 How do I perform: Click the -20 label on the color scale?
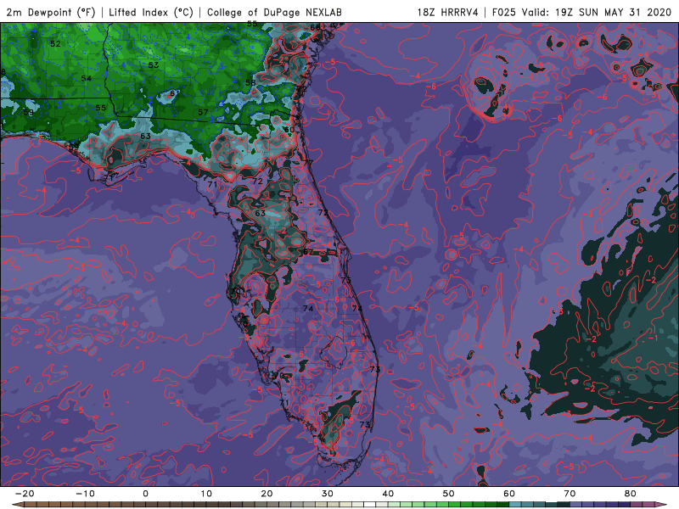pos(25,494)
